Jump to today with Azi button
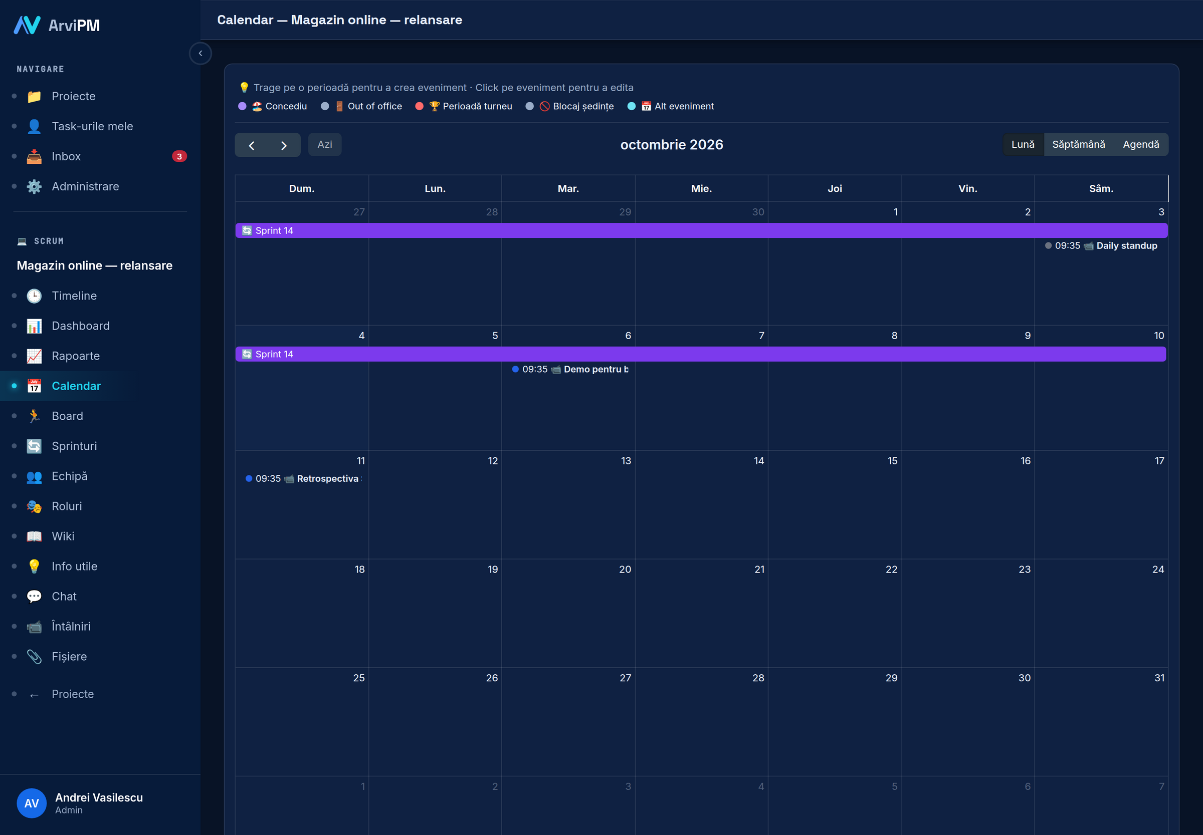Image resolution: width=1203 pixels, height=835 pixels. coord(325,144)
